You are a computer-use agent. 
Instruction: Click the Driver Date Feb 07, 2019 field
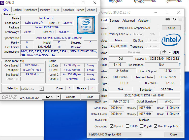coord(121,101)
